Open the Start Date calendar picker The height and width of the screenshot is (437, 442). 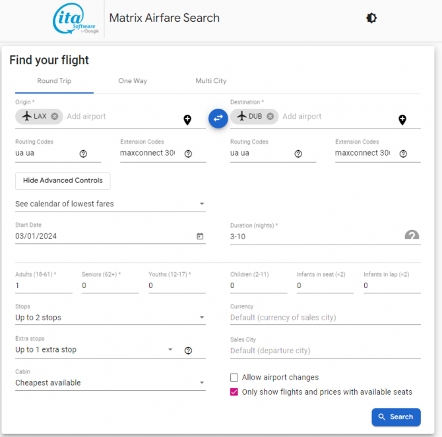200,236
